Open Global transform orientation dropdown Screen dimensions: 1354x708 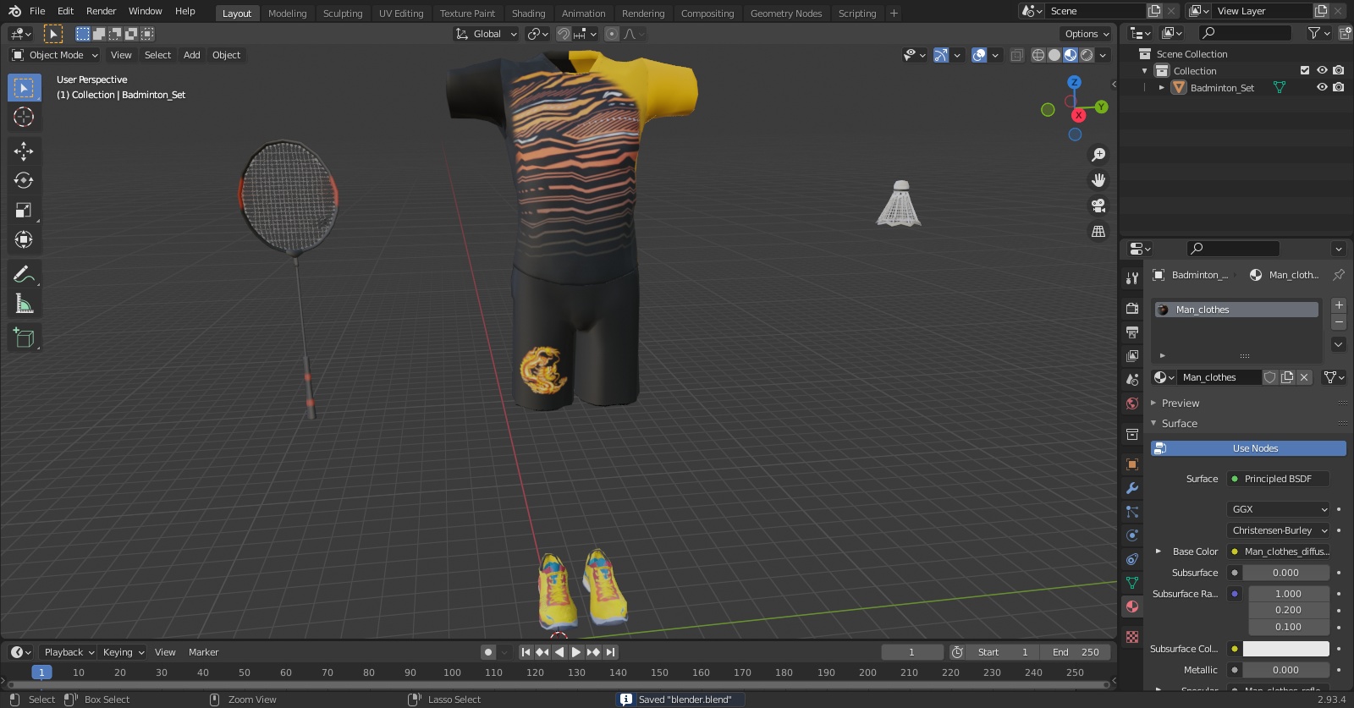(486, 34)
